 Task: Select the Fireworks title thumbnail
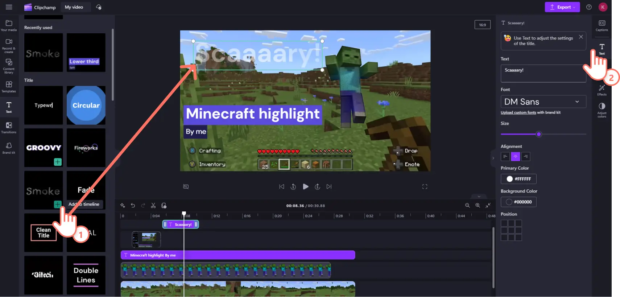pyautogui.click(x=86, y=148)
